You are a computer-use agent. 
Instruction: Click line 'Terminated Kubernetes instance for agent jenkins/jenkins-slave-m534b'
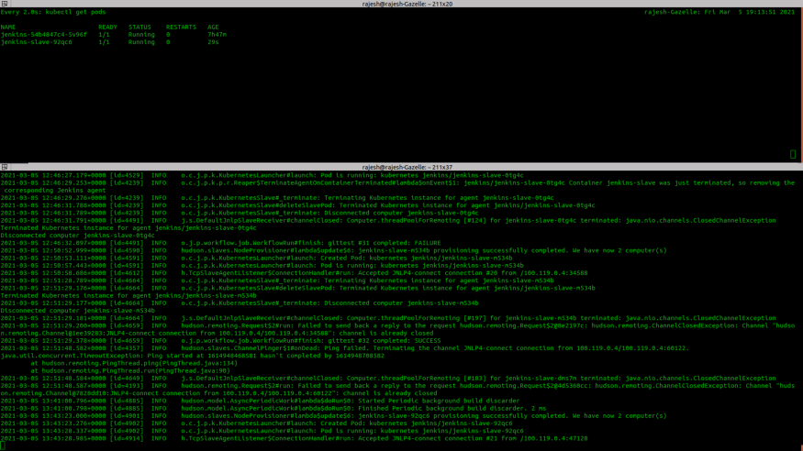point(128,295)
